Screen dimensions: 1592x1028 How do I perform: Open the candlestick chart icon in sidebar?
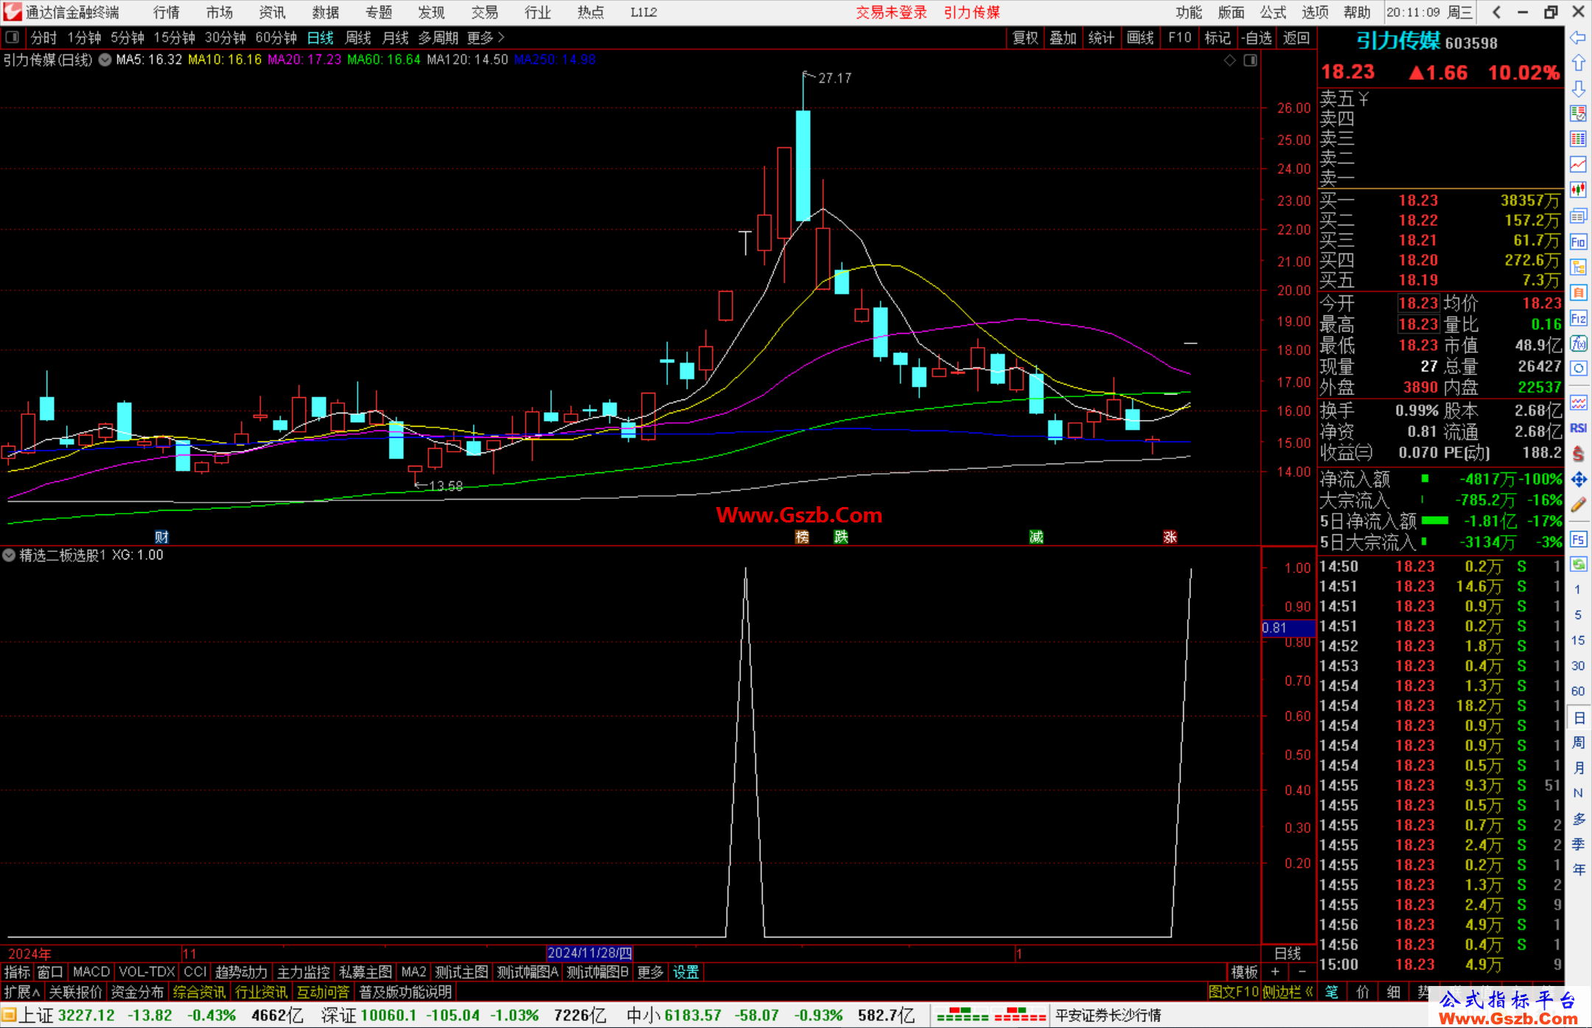(x=1578, y=190)
